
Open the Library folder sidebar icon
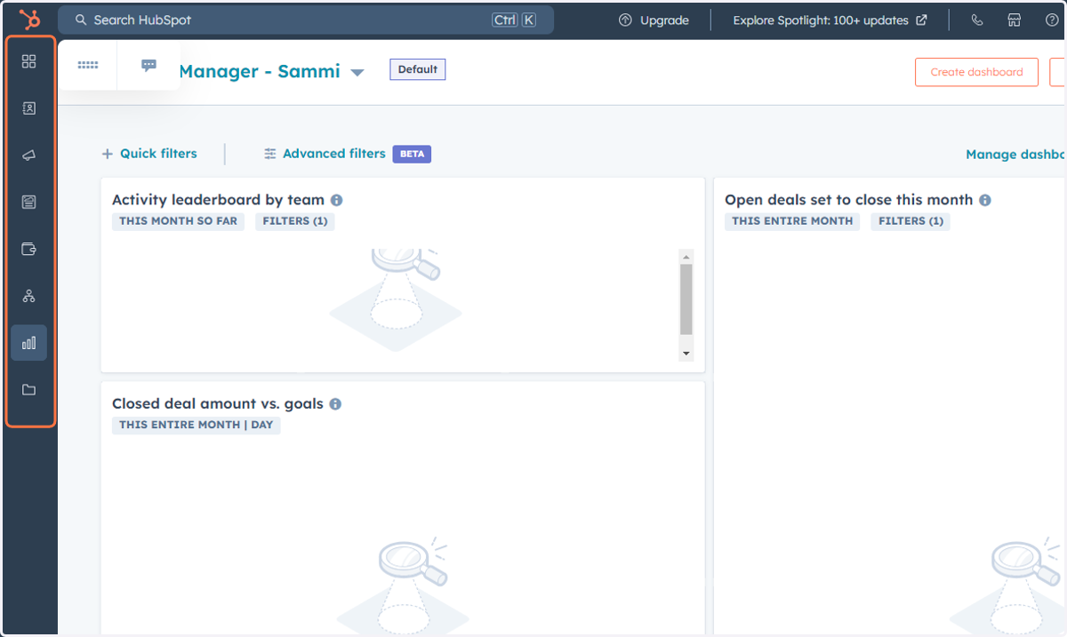[x=28, y=390]
